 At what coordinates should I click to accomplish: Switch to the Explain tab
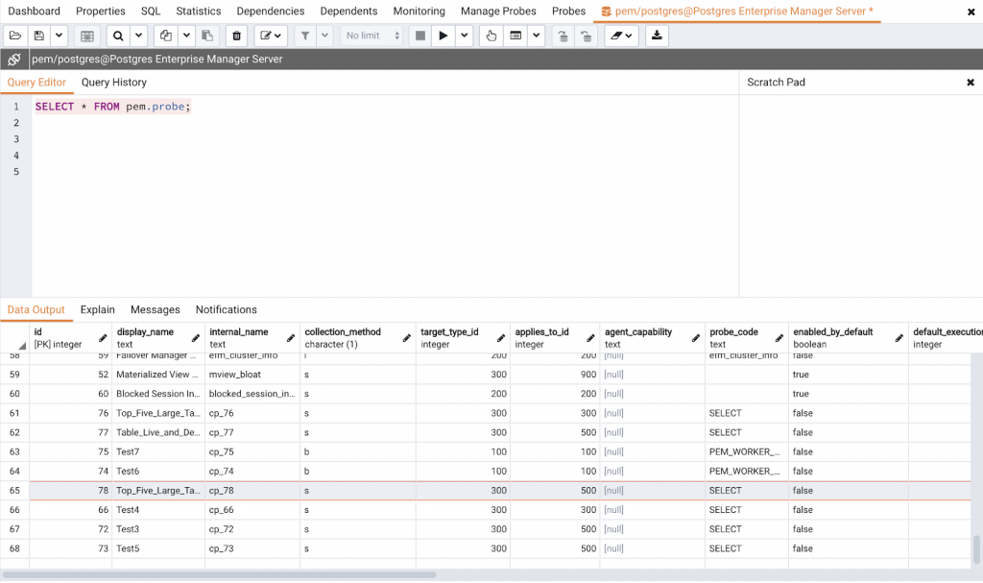(x=97, y=310)
